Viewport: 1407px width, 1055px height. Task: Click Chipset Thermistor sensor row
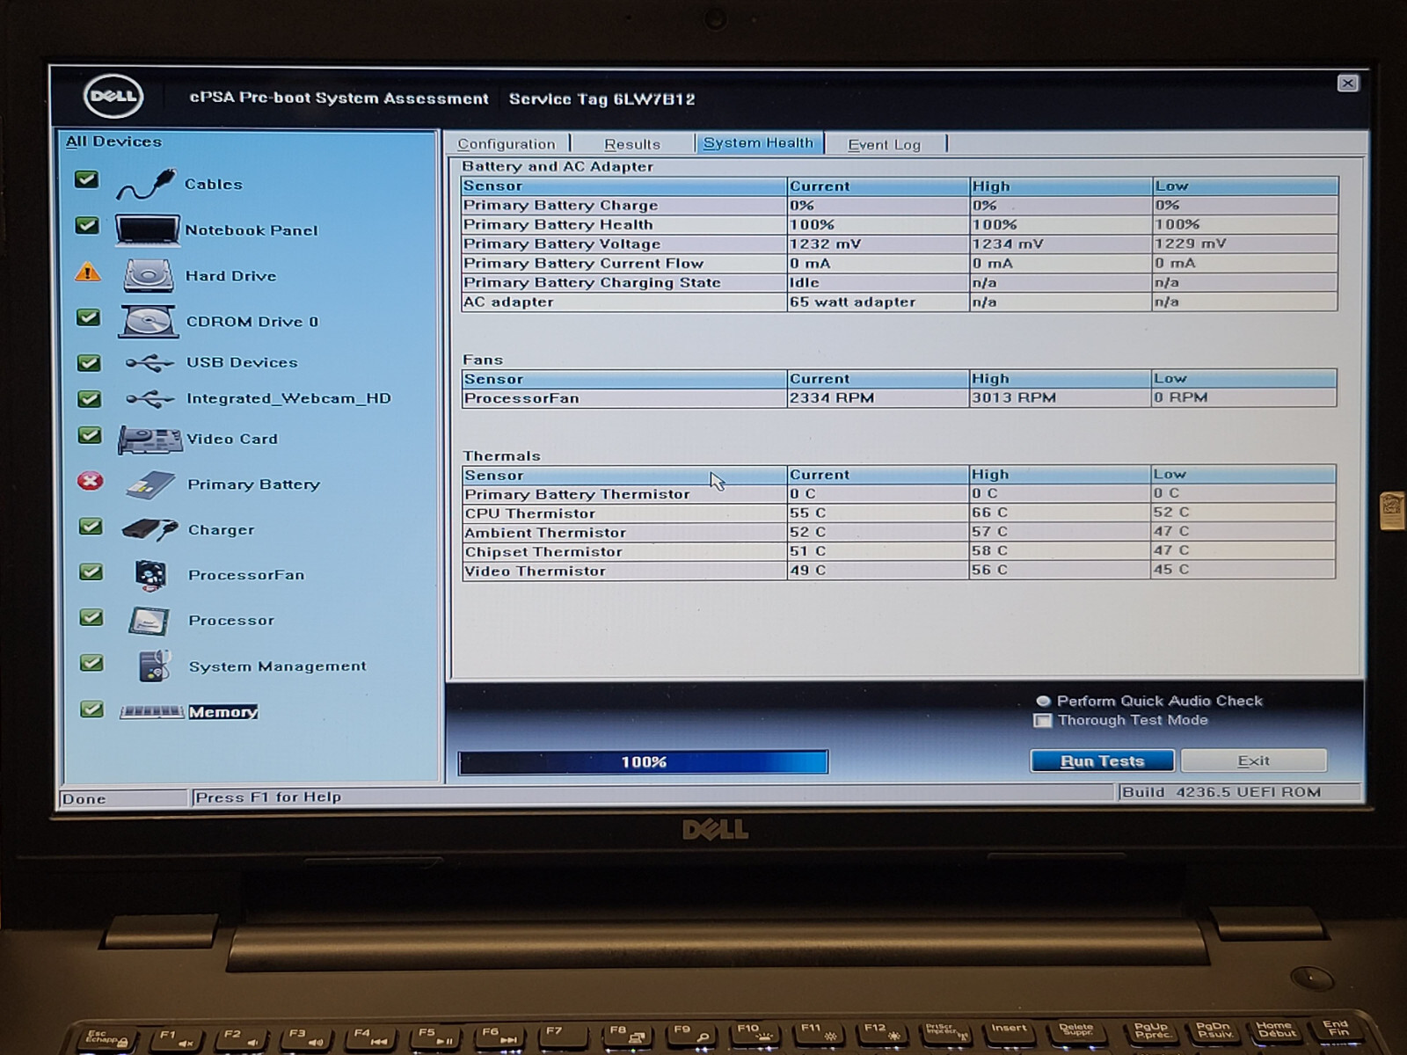click(x=899, y=551)
